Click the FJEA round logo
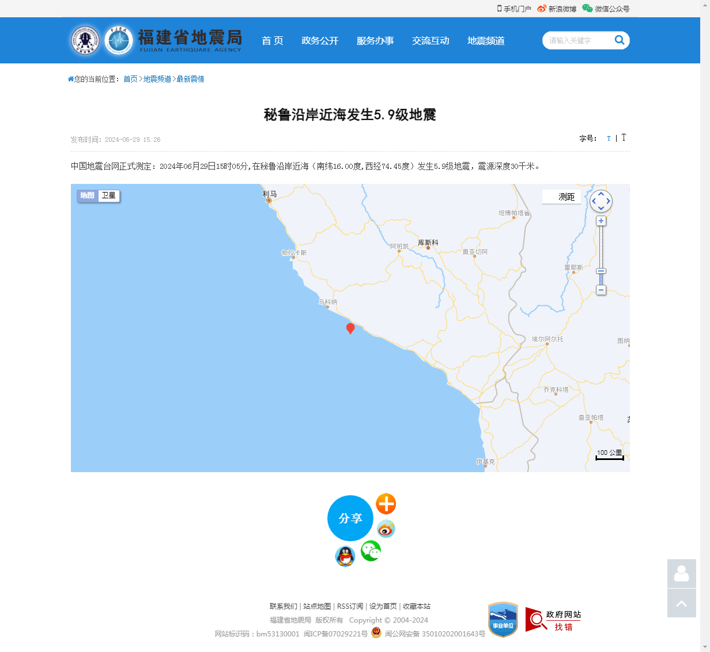Screen dimensions: 710x652 click(x=119, y=40)
